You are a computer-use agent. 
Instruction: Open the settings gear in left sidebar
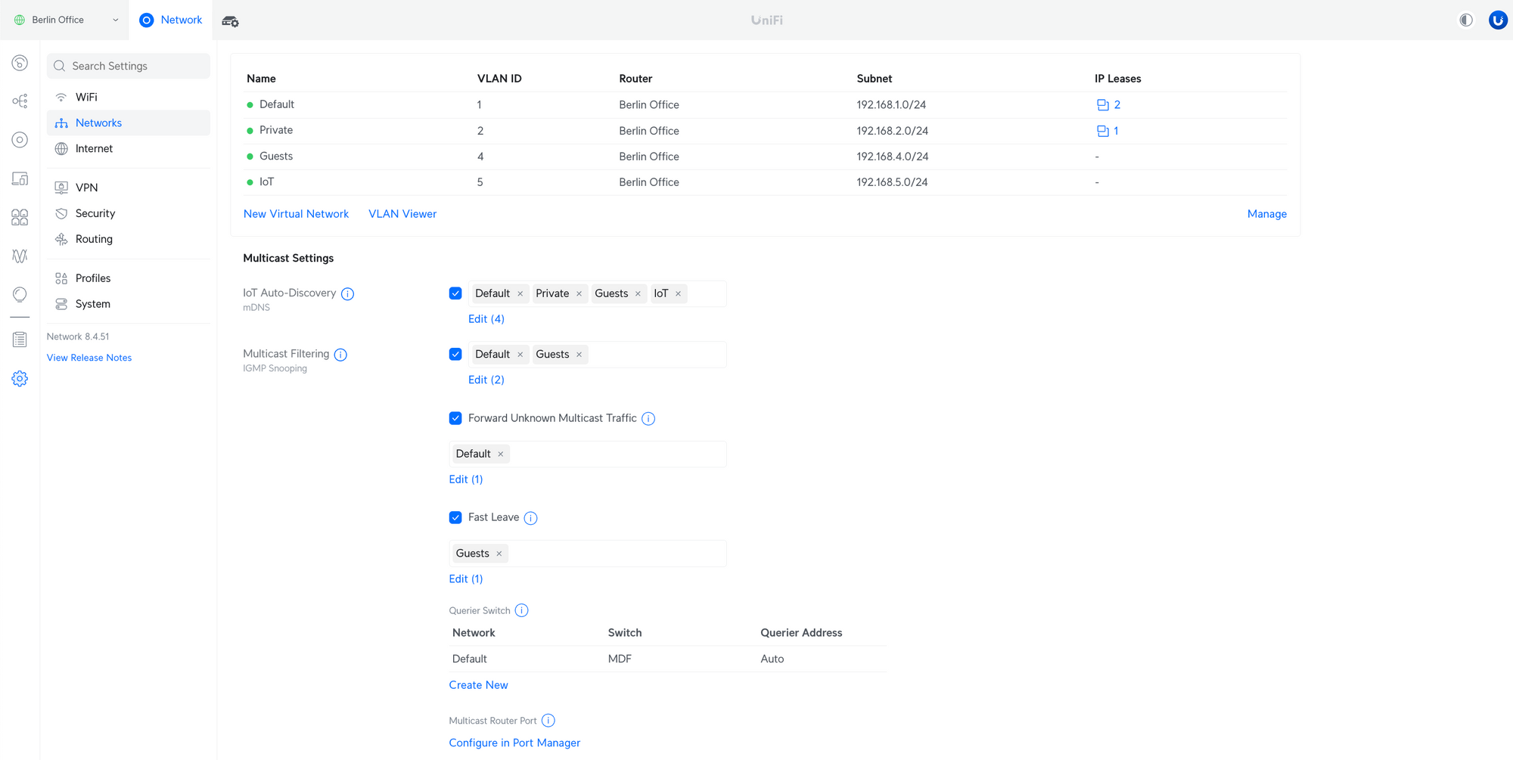click(20, 379)
